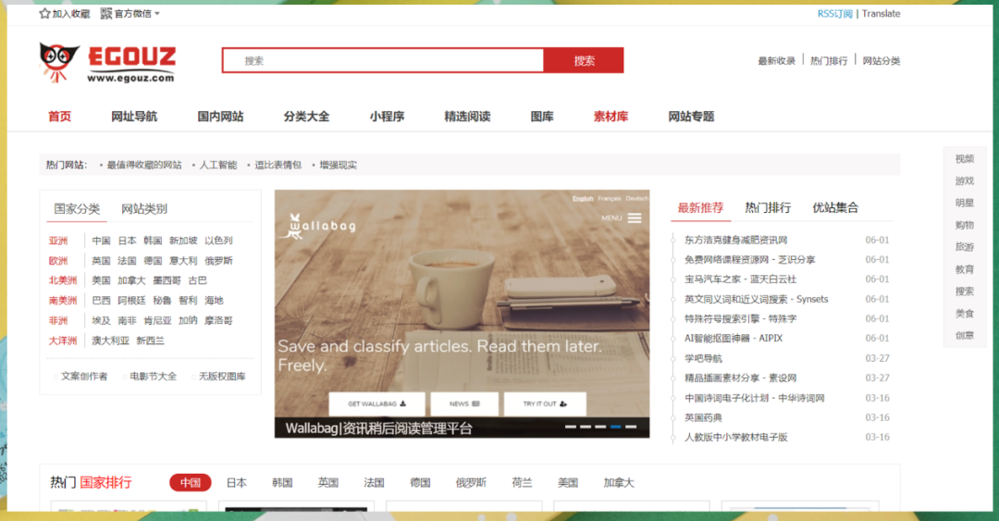The width and height of the screenshot is (999, 521).
Task: Click 美食 in the right sidebar
Action: 965,314
